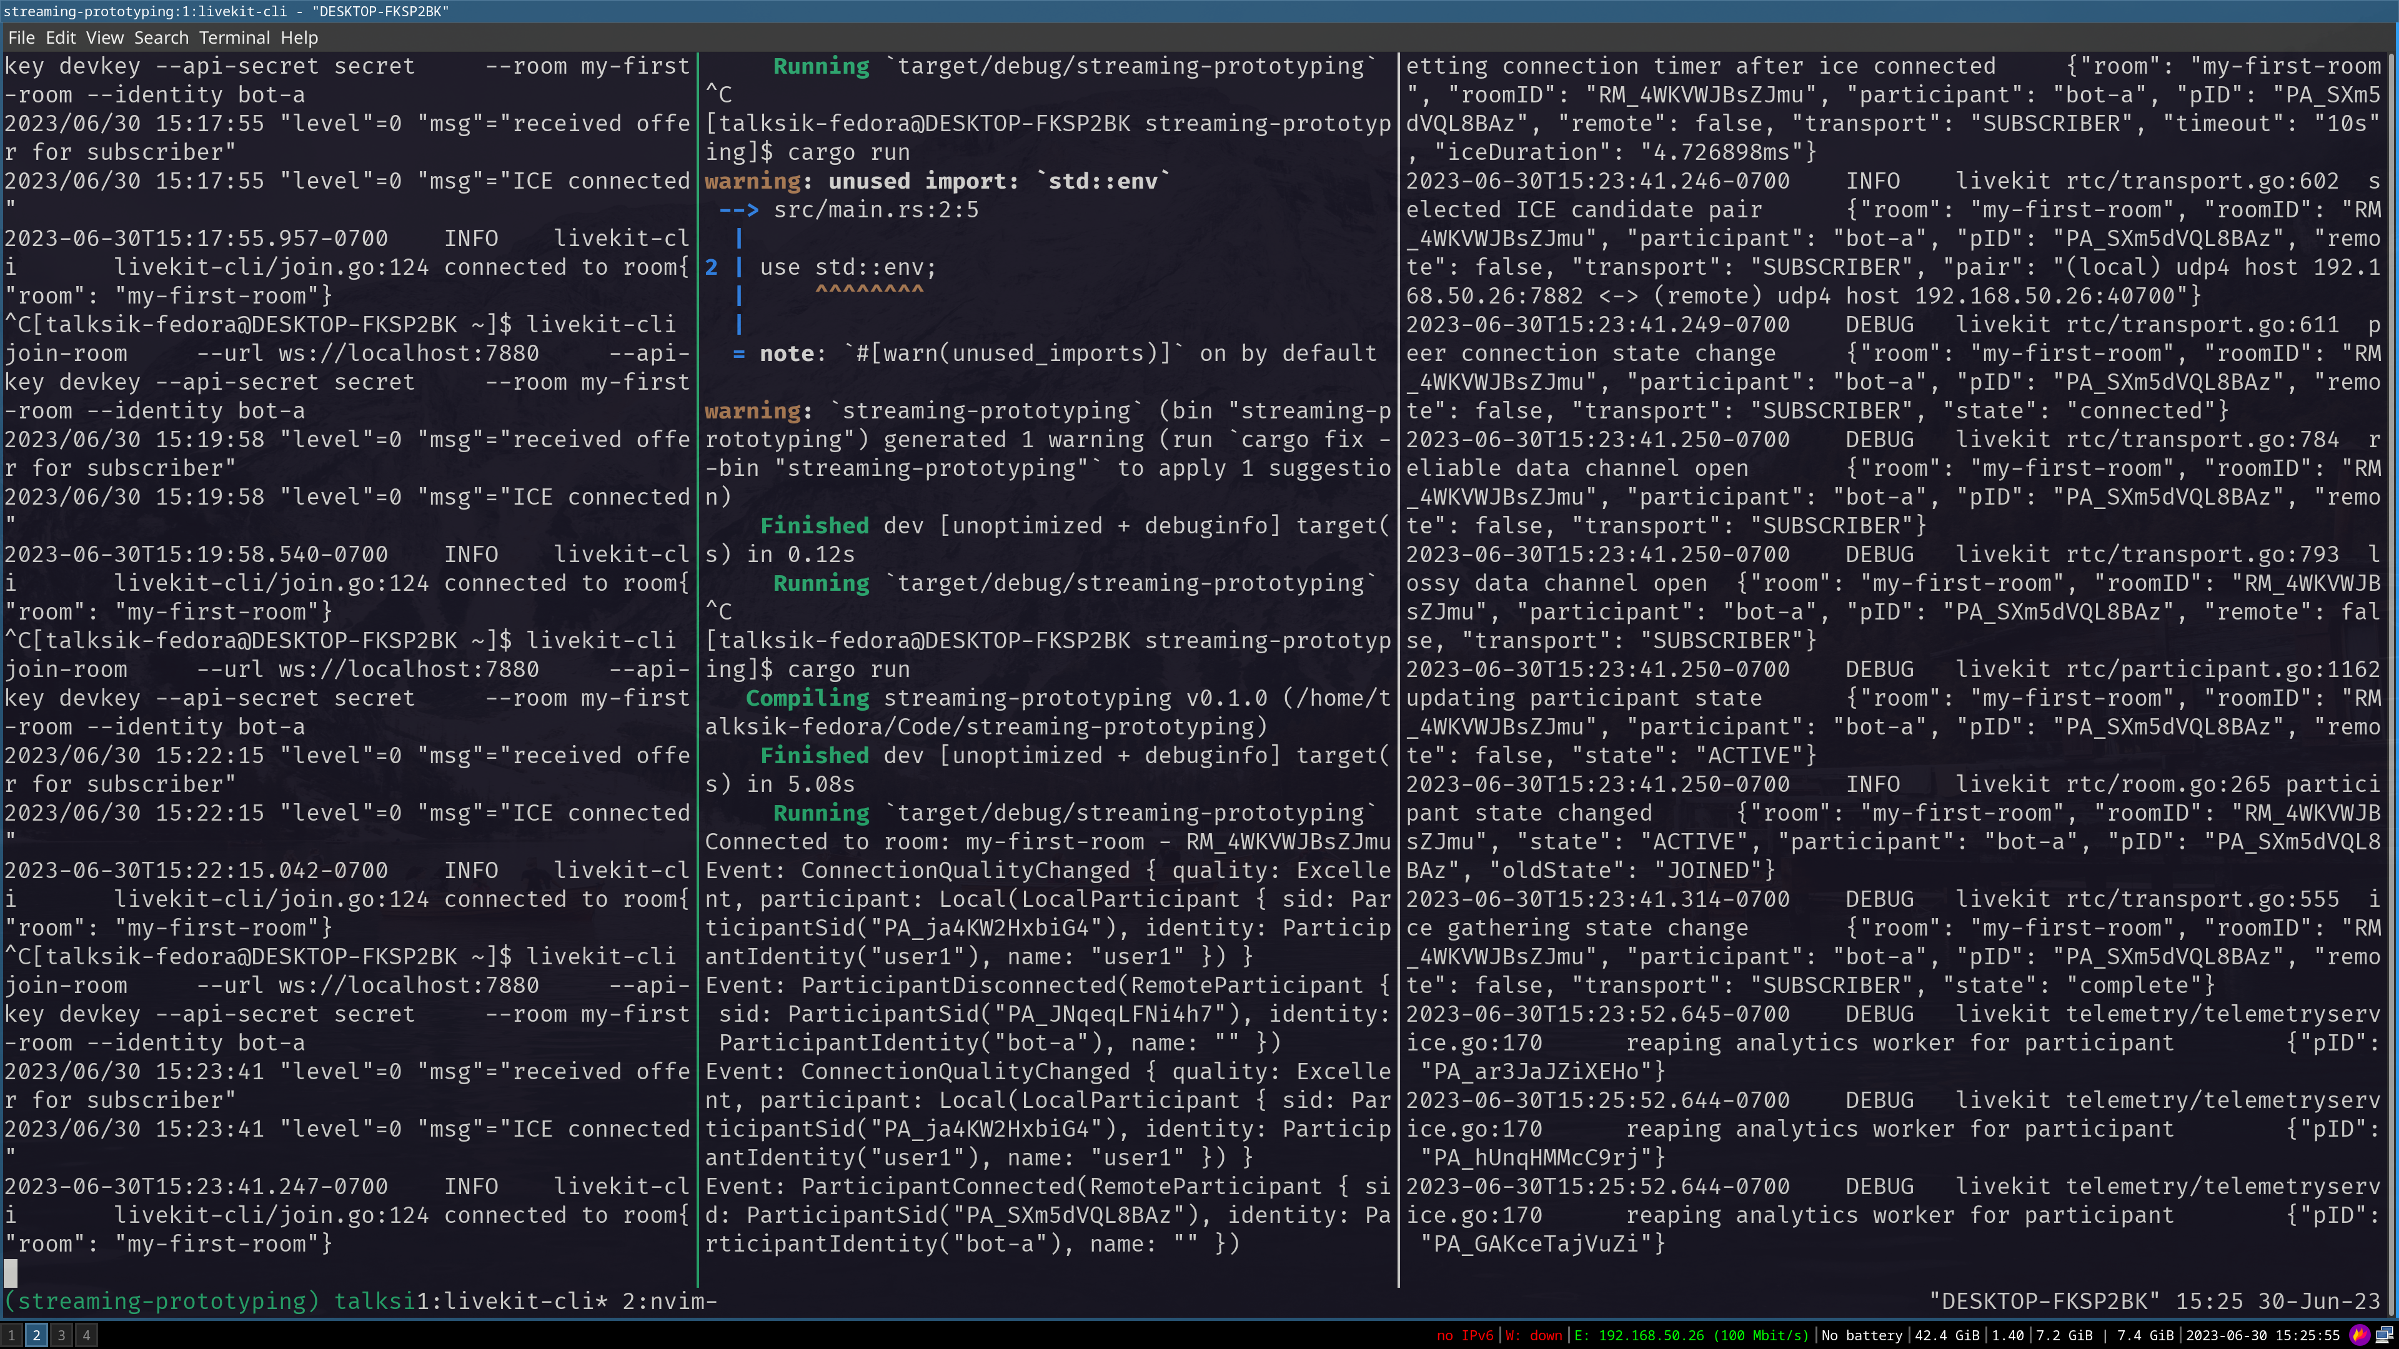Click the flame tray icon
Viewport: 2399px width, 1349px height.
click(2359, 1335)
